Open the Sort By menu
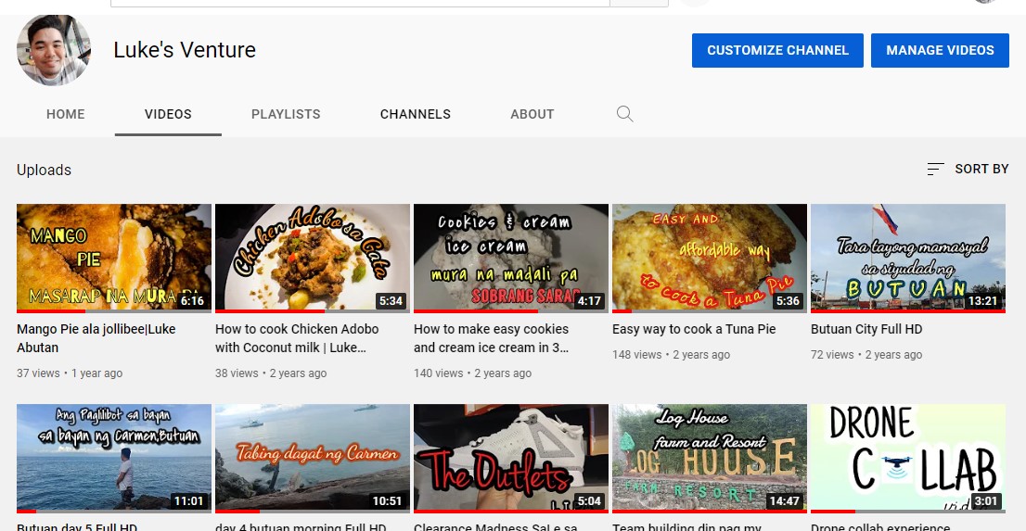This screenshot has height=531, width=1026. 968,169
